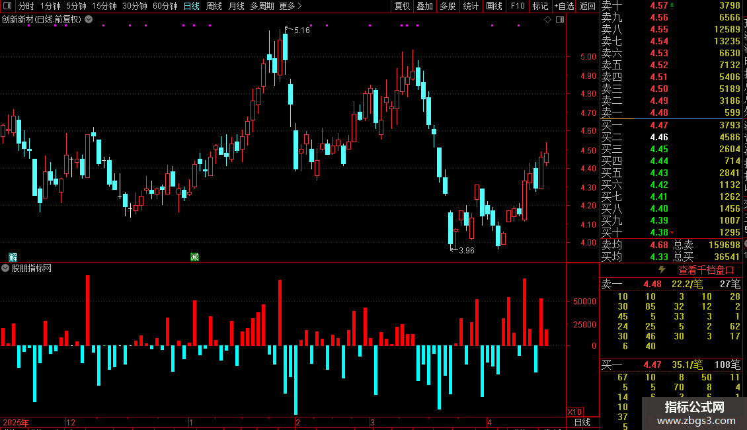Click the 买二 price 4.46
Screen dimensions: 747x430
tap(659, 137)
